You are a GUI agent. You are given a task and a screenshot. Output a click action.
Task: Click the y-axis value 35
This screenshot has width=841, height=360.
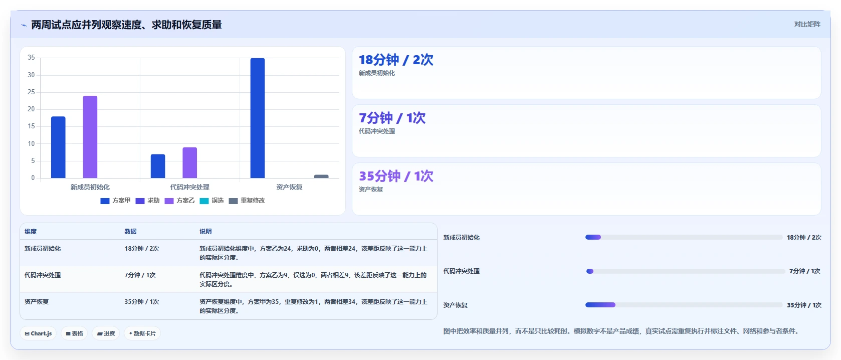pyautogui.click(x=31, y=58)
